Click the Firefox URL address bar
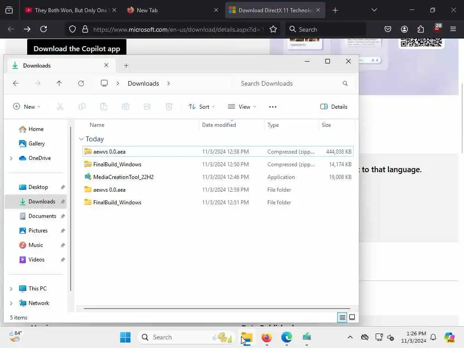Image resolution: width=464 pixels, height=348 pixels. click(x=178, y=29)
